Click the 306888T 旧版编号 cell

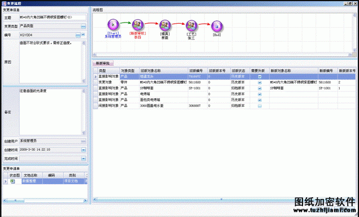(x=197, y=106)
